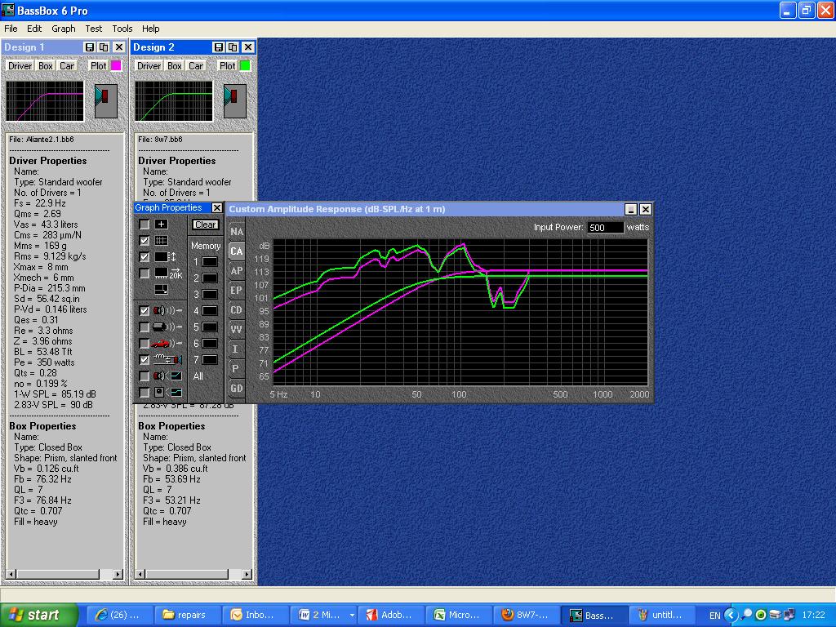Image resolution: width=836 pixels, height=627 pixels.
Task: Click the speaker box icon in Design 1
Action: pyautogui.click(x=105, y=100)
